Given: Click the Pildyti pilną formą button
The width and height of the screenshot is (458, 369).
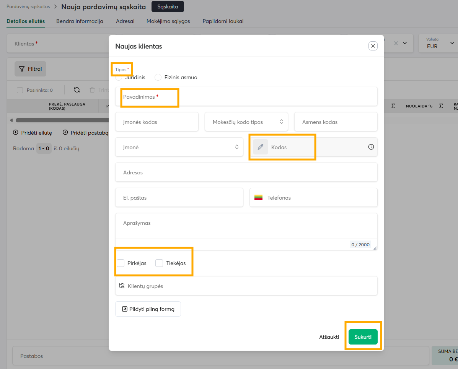Looking at the screenshot, I should pos(148,309).
